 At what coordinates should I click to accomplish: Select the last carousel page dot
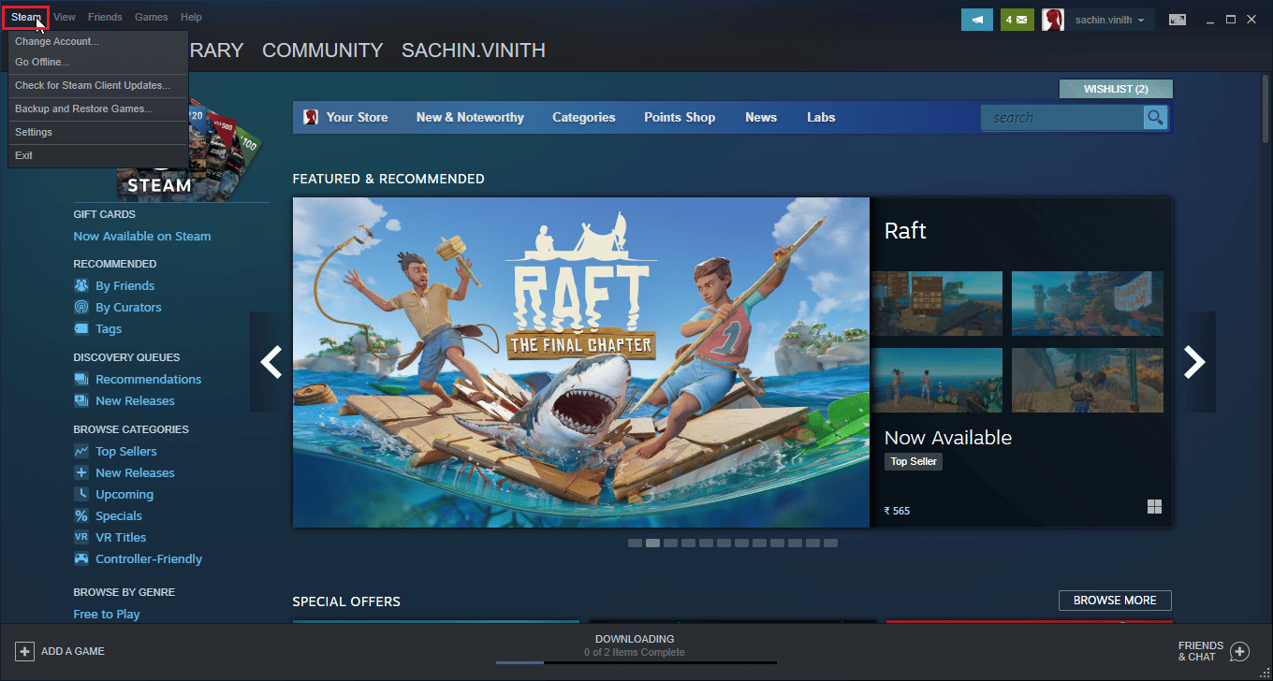pos(831,543)
